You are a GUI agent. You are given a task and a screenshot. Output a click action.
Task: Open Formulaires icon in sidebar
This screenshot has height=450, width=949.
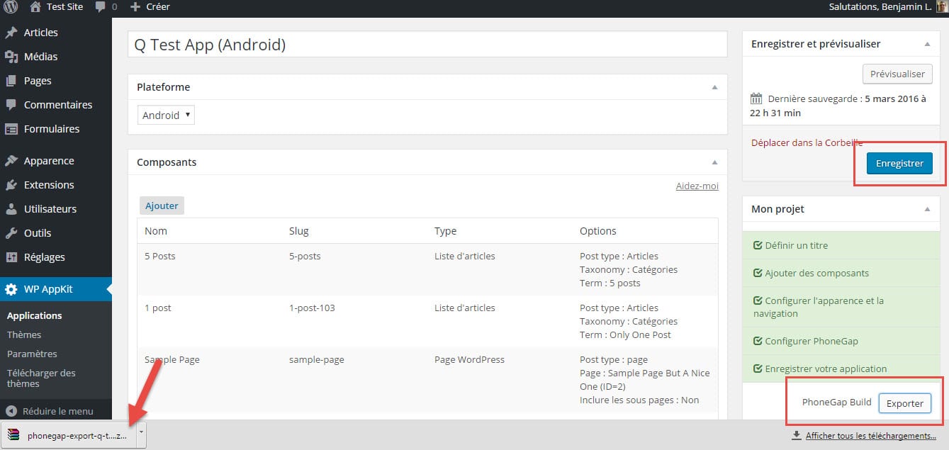pos(11,129)
